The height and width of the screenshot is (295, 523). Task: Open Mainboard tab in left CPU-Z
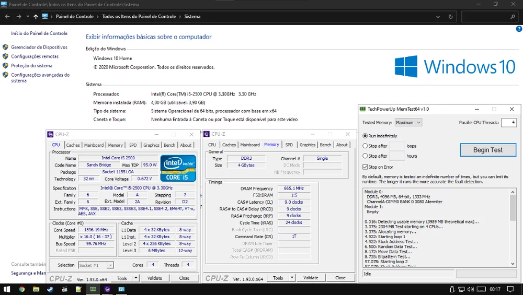coord(94,145)
